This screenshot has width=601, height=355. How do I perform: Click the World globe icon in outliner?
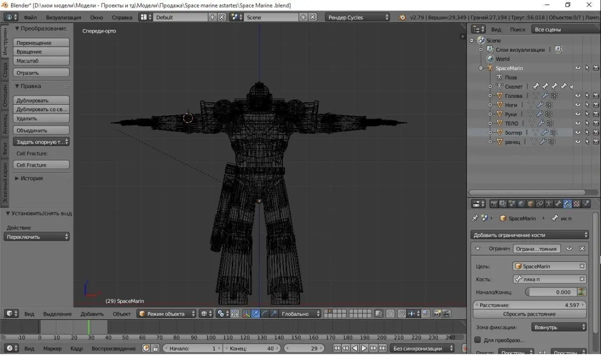[491, 59]
